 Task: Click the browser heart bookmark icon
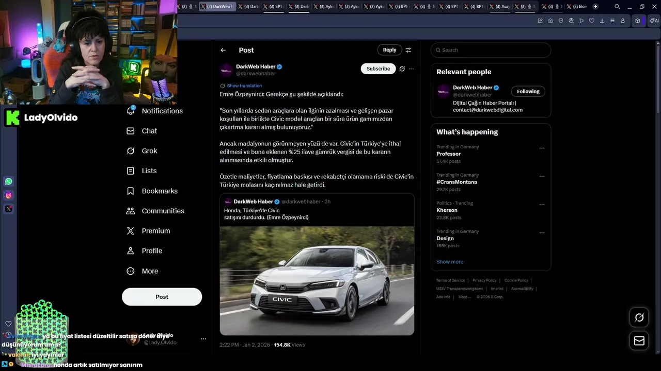click(592, 21)
